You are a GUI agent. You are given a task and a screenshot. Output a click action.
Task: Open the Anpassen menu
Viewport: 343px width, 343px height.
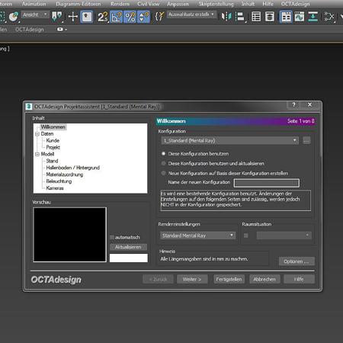coord(178,4)
